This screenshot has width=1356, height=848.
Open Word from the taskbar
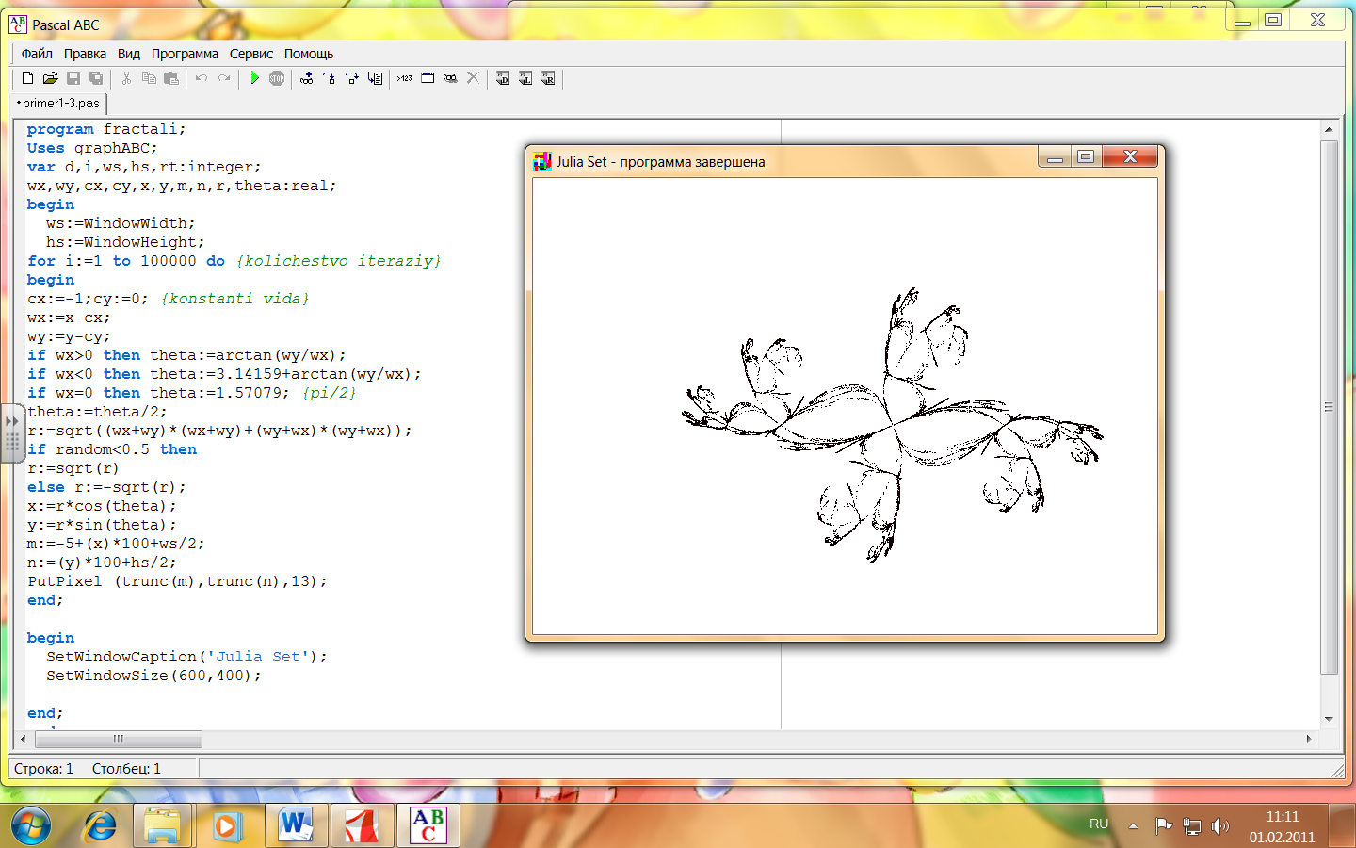click(x=296, y=825)
